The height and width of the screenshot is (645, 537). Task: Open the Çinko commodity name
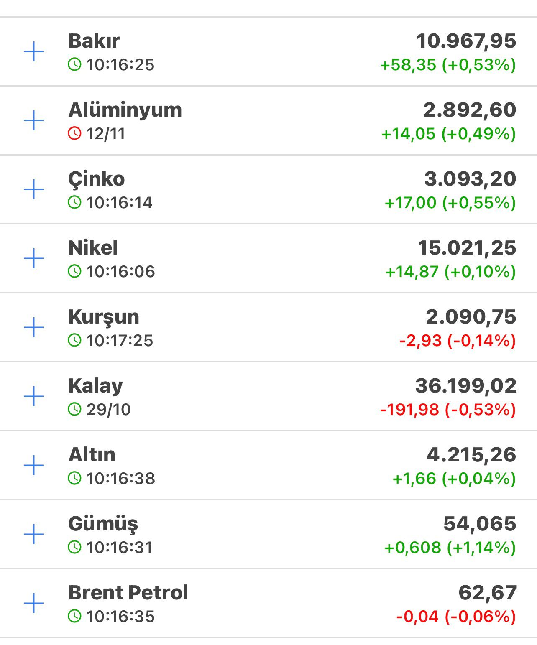point(97,179)
